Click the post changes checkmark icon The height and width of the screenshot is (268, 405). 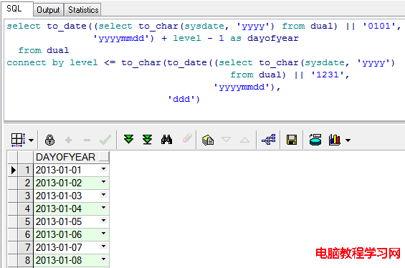[x=105, y=140]
